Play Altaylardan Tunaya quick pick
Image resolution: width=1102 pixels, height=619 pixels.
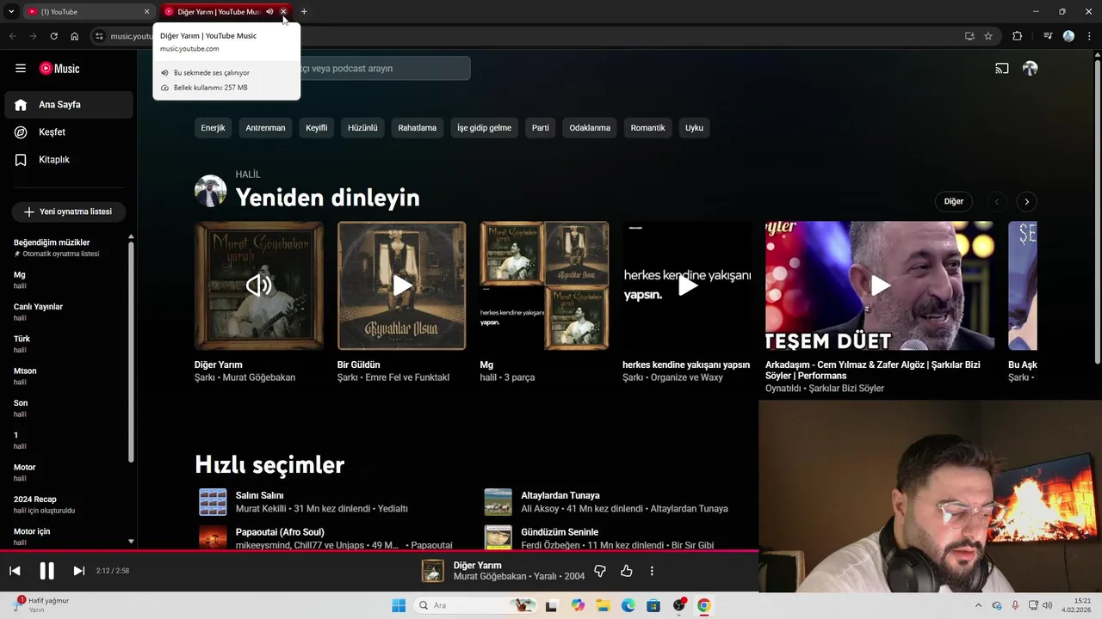click(498, 502)
